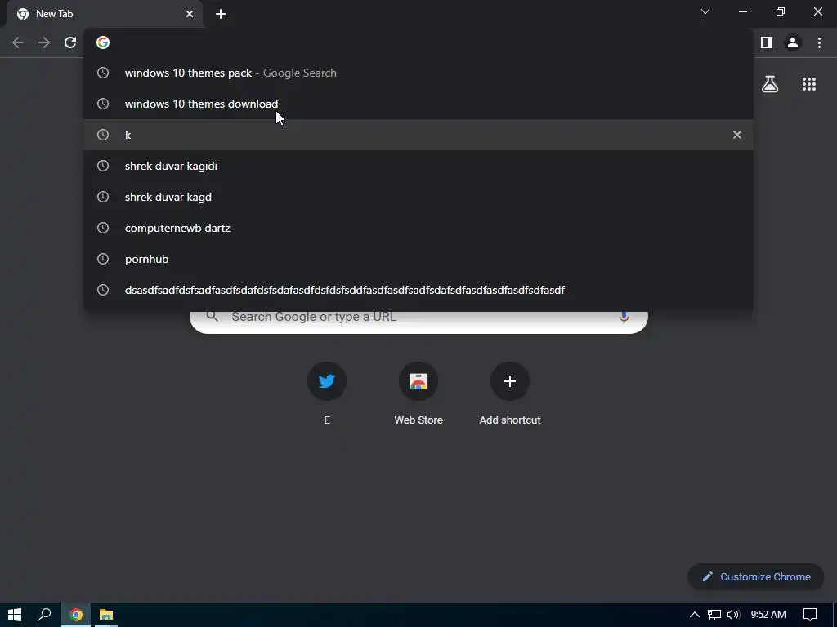Open File Explorer from the taskbar

tap(106, 615)
